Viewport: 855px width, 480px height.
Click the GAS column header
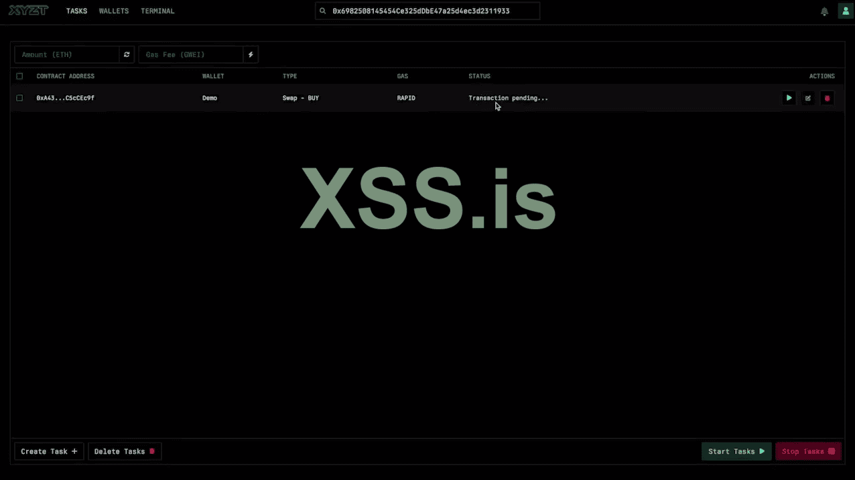tap(403, 76)
